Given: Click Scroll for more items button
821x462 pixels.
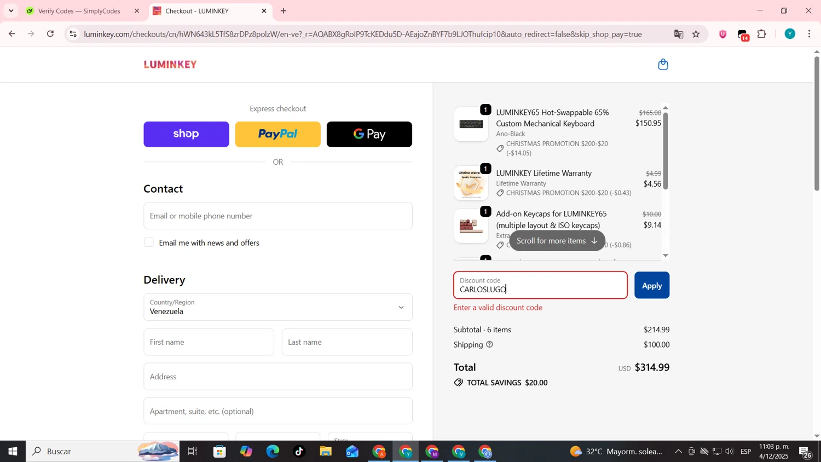Looking at the screenshot, I should 557,241.
